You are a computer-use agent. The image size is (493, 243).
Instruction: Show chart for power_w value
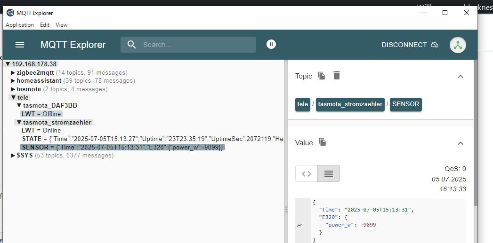tap(299, 225)
